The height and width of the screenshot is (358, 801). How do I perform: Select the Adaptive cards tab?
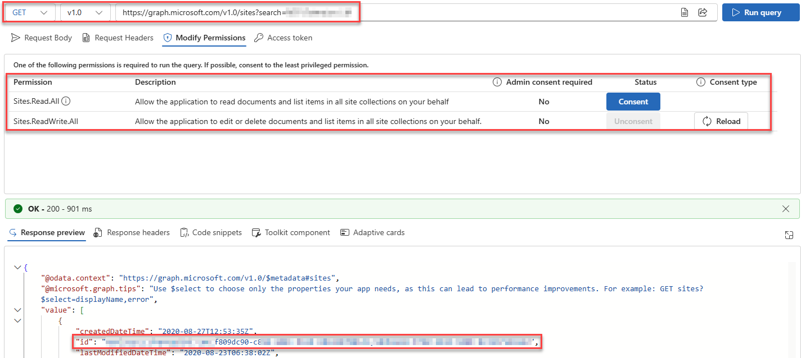coord(372,232)
